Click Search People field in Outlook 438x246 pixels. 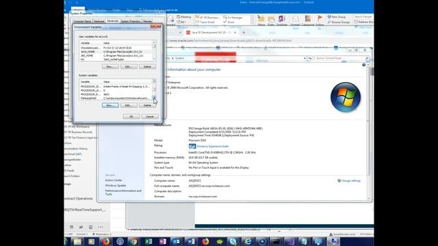click(x=363, y=16)
